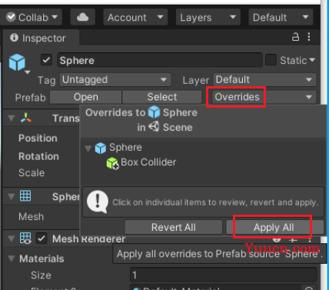Click the Mesh Filter grid icon

coord(25,196)
